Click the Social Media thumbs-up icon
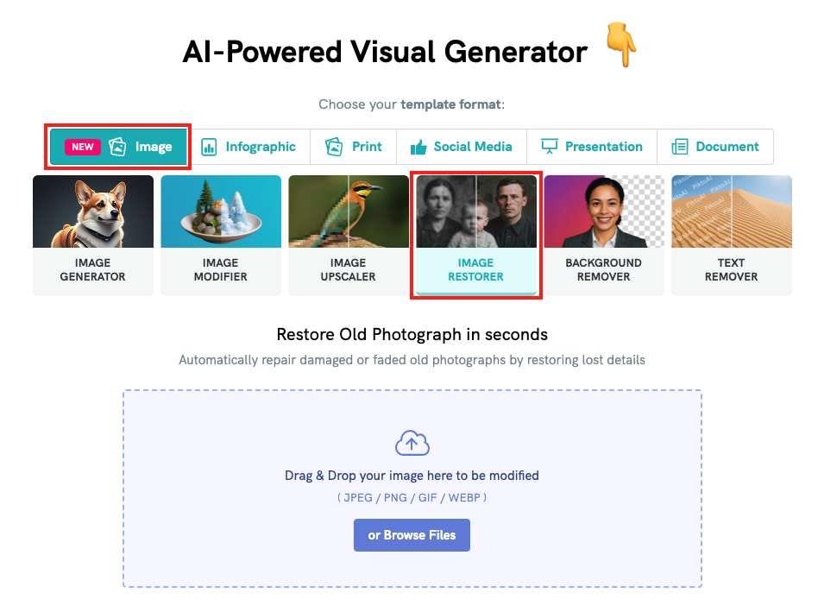 (418, 147)
